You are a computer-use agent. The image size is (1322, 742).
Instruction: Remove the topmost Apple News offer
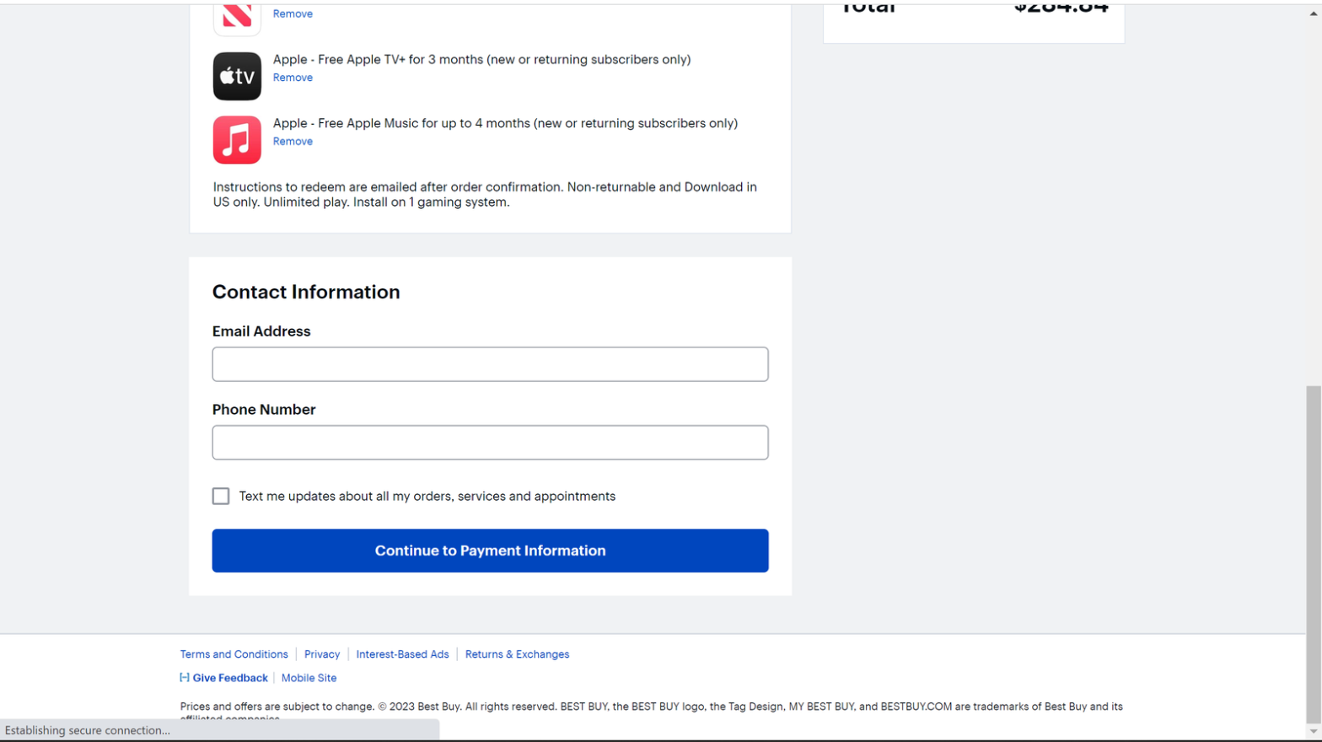pyautogui.click(x=293, y=14)
